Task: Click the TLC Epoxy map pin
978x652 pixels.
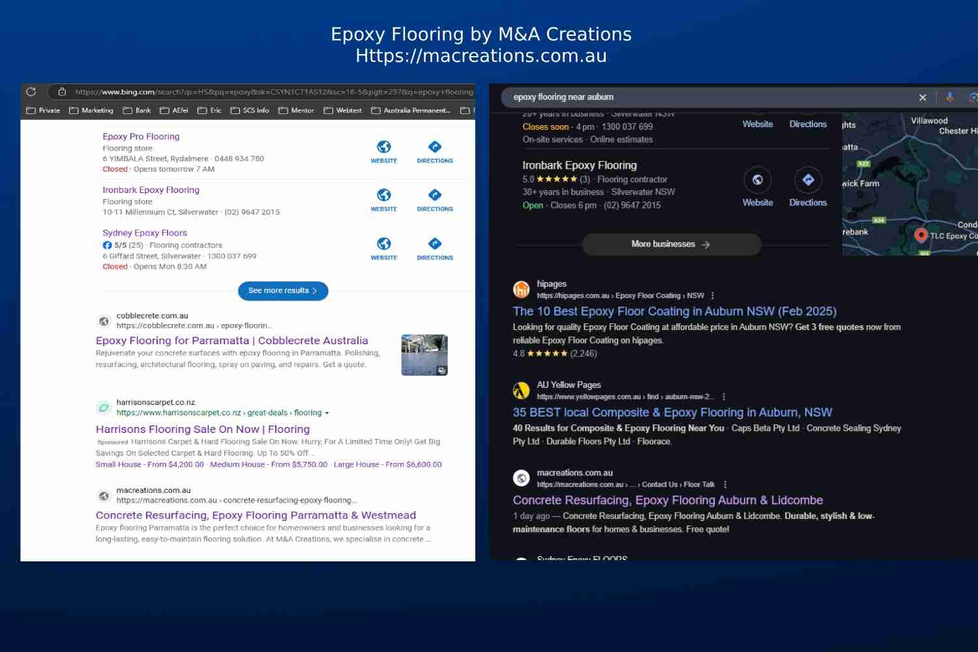Action: coord(921,235)
